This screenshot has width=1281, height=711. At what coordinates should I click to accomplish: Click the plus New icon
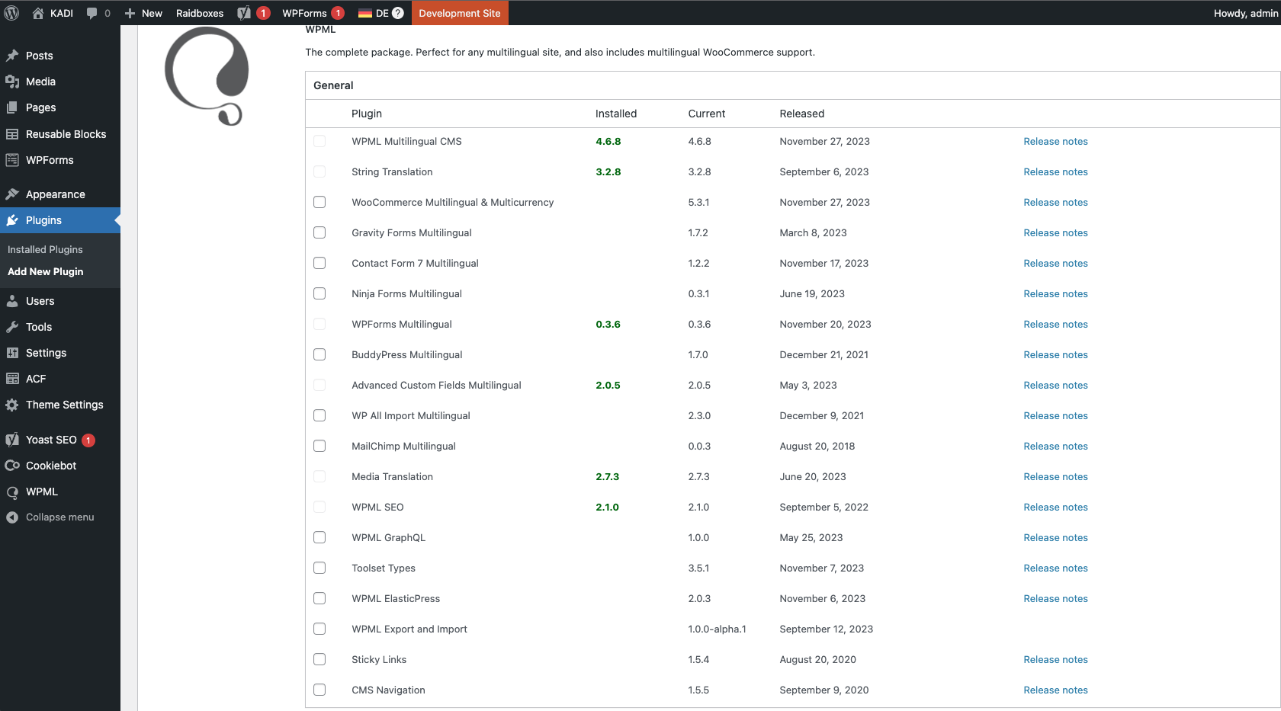pyautogui.click(x=130, y=13)
